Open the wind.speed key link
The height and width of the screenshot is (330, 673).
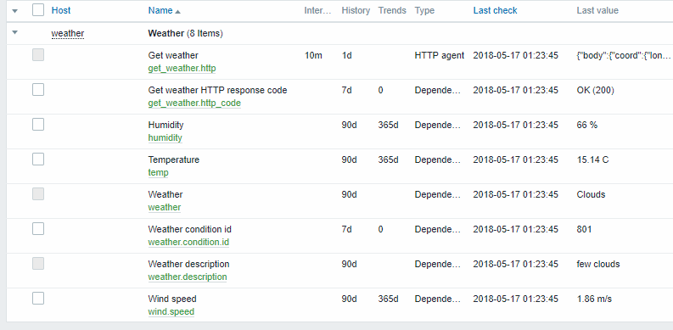tap(171, 311)
